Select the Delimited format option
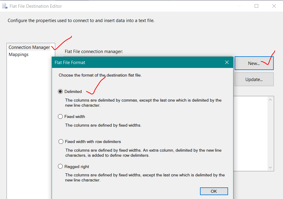Screen dimensions: 283x199 [60, 91]
